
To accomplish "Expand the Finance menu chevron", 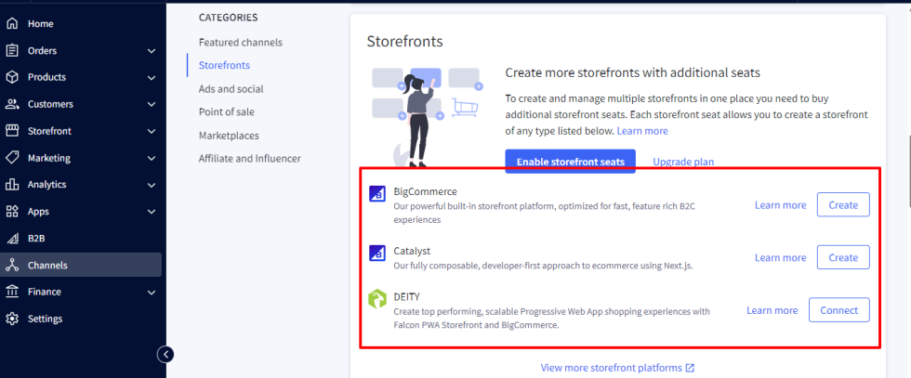I will tap(152, 293).
